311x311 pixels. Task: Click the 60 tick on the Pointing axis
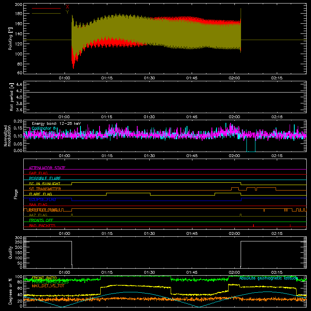[x=20, y=73]
